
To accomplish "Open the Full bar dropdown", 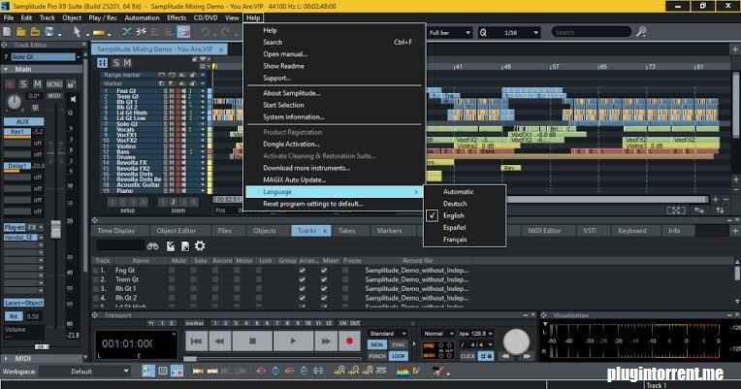I will pos(449,33).
